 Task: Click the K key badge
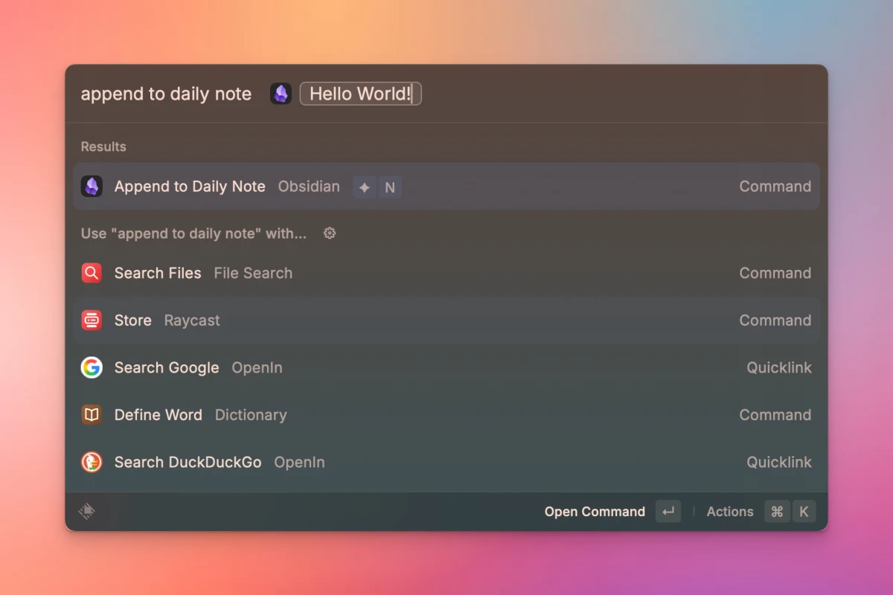tap(804, 512)
